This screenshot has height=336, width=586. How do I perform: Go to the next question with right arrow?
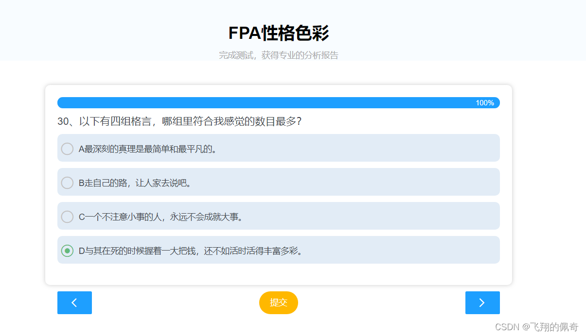[482, 302]
